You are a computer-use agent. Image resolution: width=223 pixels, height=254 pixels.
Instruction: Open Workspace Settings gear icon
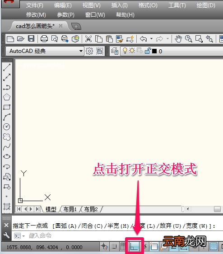click(x=89, y=51)
